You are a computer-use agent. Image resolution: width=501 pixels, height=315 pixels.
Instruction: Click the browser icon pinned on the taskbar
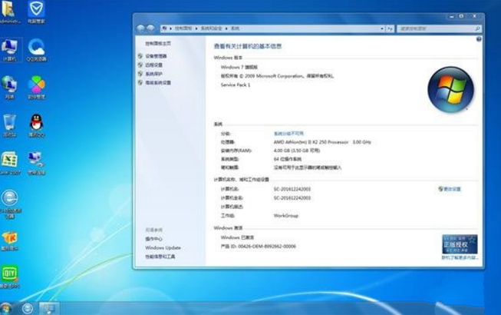click(28, 308)
